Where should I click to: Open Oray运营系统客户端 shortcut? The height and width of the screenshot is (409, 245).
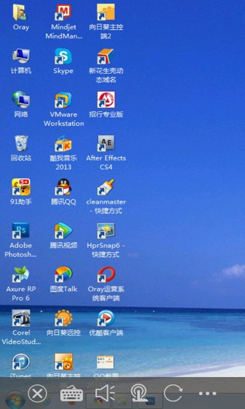coord(106,274)
